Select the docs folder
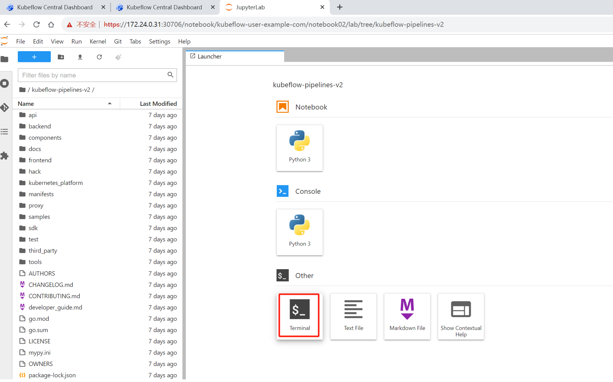Screen dimensions: 613x382 coord(97,149)
